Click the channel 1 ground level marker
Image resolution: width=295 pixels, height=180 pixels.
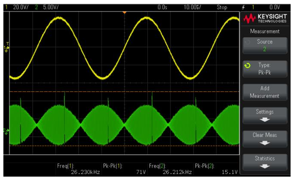click(6, 48)
